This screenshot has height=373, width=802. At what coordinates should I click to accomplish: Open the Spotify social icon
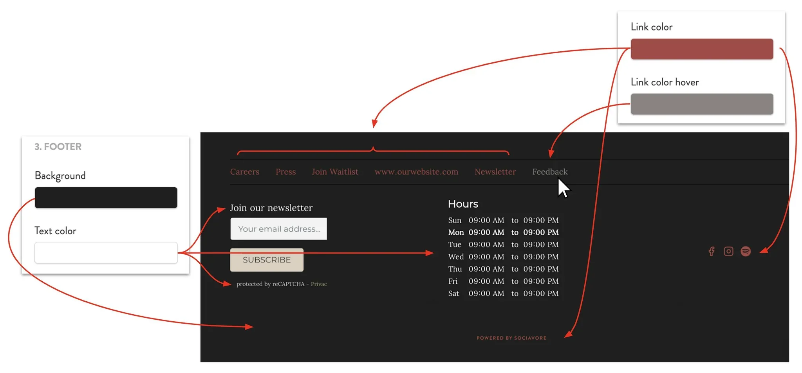tap(746, 251)
